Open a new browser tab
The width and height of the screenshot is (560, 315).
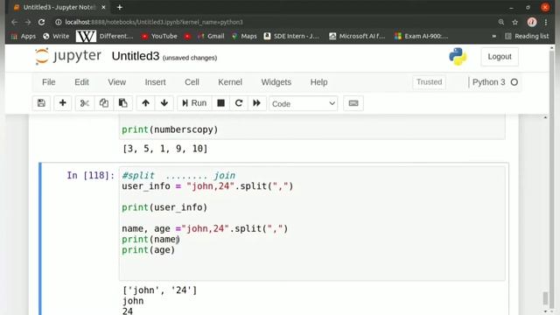[x=120, y=7]
